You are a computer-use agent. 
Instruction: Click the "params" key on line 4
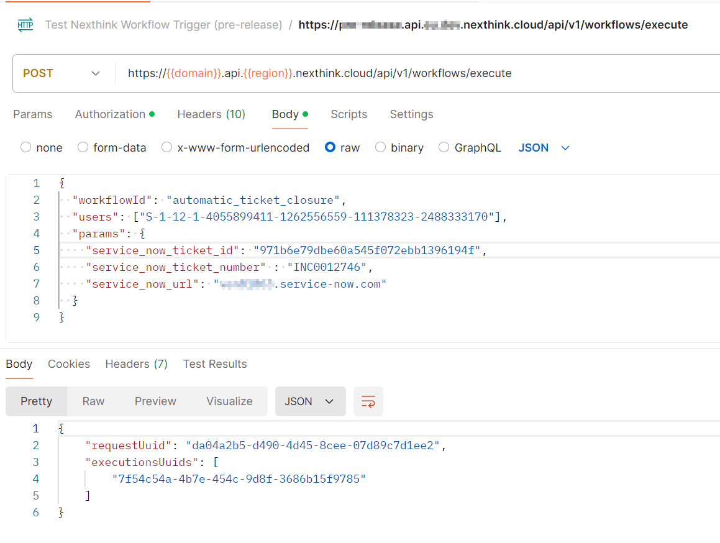pos(99,234)
